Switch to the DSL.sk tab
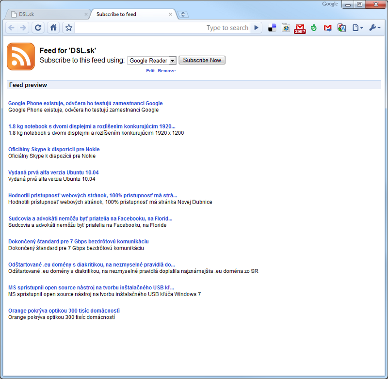This screenshot has width=388, height=379. [x=47, y=15]
